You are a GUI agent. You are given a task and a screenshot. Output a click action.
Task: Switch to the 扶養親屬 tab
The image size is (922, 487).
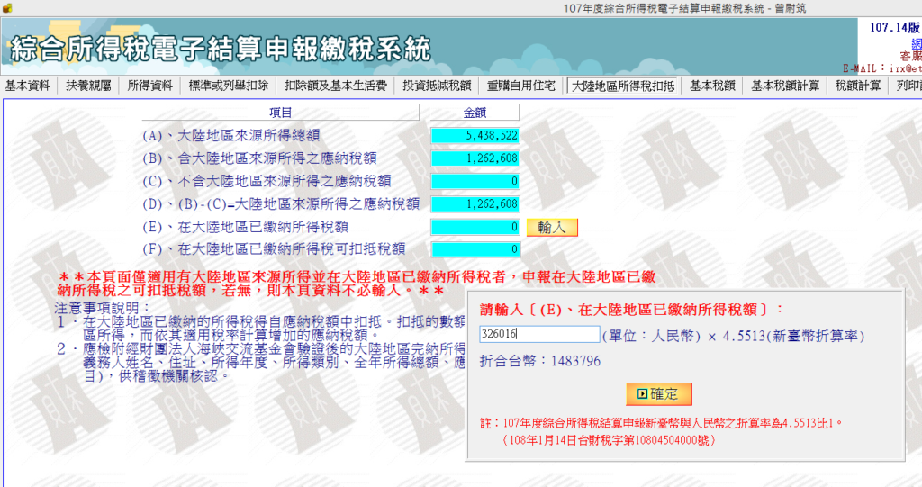88,86
